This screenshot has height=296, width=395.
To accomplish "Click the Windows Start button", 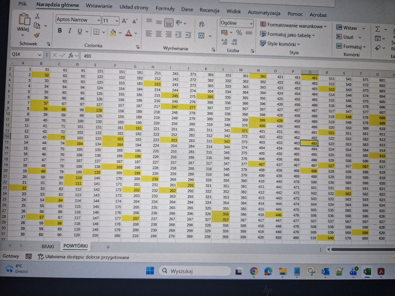I will pyautogui.click(x=150, y=271).
